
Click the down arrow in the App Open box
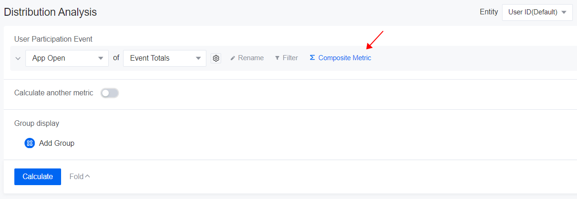click(100, 58)
